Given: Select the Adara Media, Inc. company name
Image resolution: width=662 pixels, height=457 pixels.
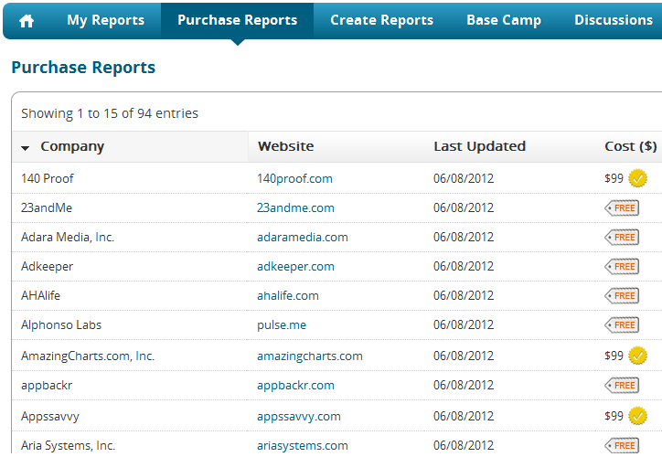Looking at the screenshot, I should pyautogui.click(x=68, y=237).
